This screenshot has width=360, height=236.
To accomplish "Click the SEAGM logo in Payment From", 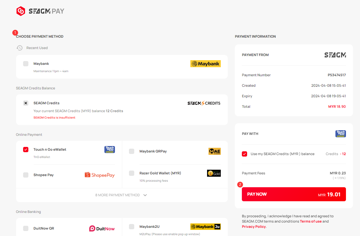I will [335, 55].
